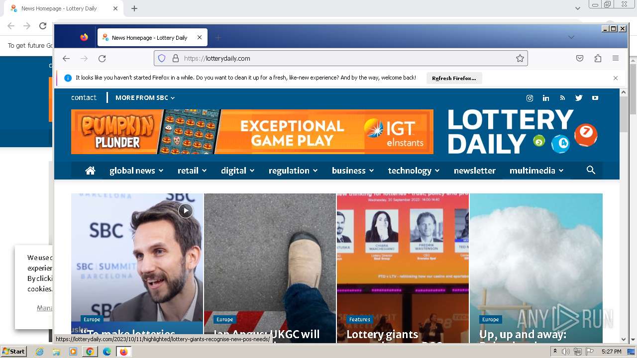Open Firefox tracking protection shield icon
The height and width of the screenshot is (358, 637).
point(162,58)
